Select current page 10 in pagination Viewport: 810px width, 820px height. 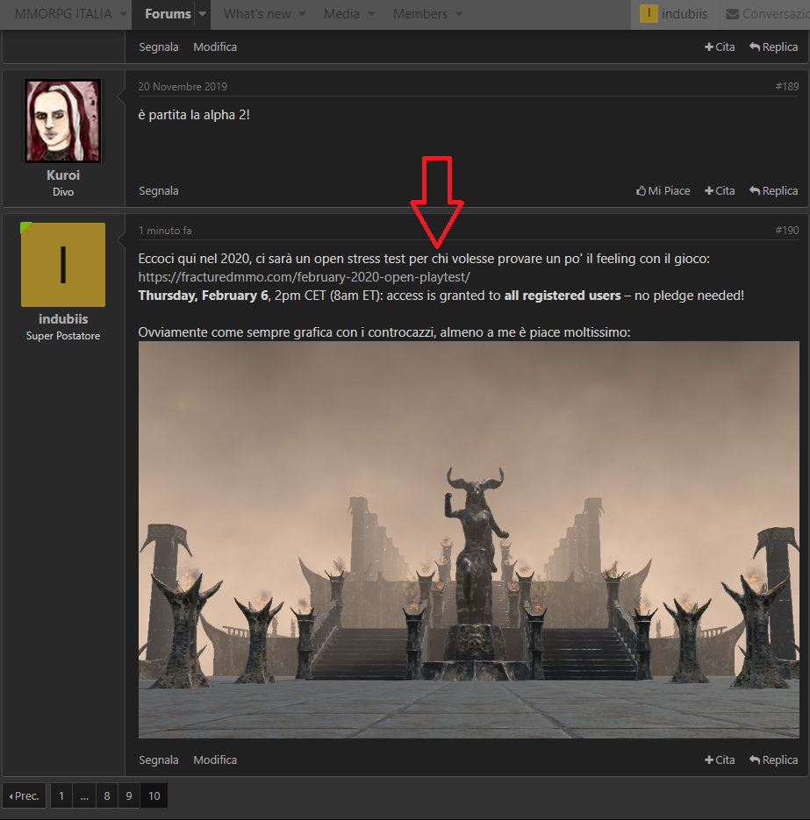(154, 796)
